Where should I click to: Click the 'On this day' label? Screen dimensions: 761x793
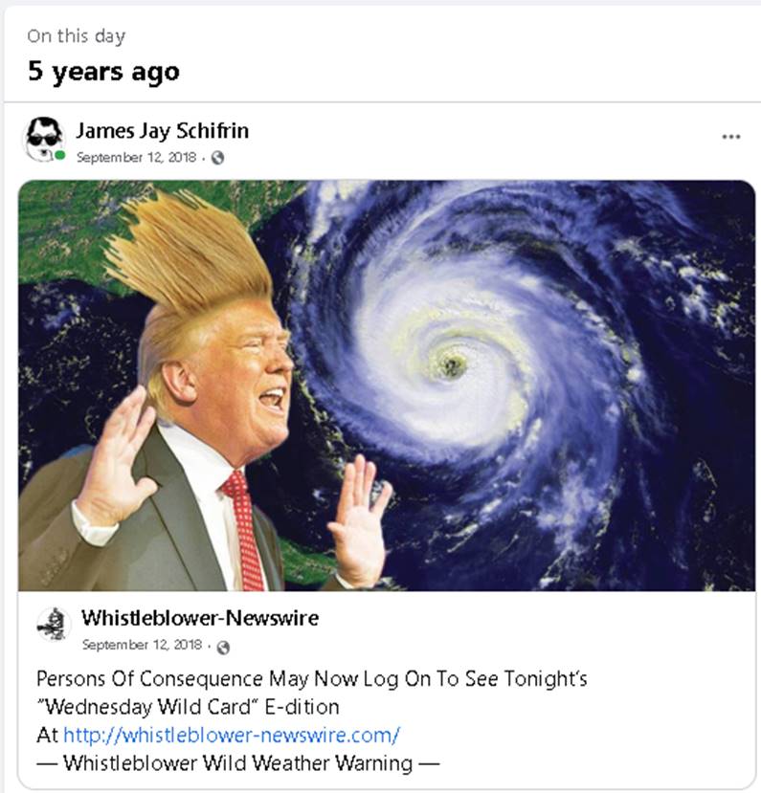(77, 36)
